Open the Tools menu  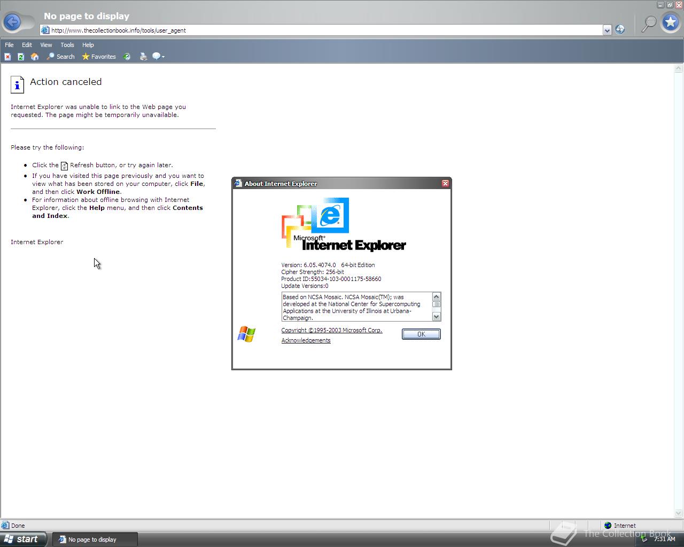pos(67,45)
